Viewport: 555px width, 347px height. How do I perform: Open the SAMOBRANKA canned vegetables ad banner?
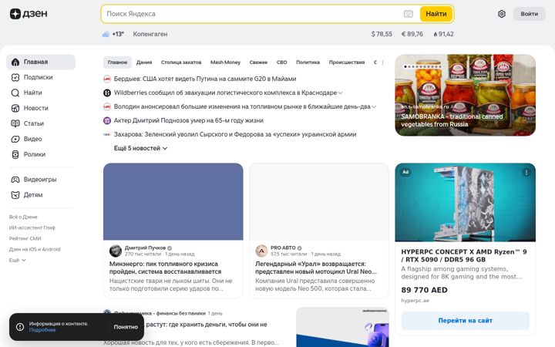coord(465,96)
